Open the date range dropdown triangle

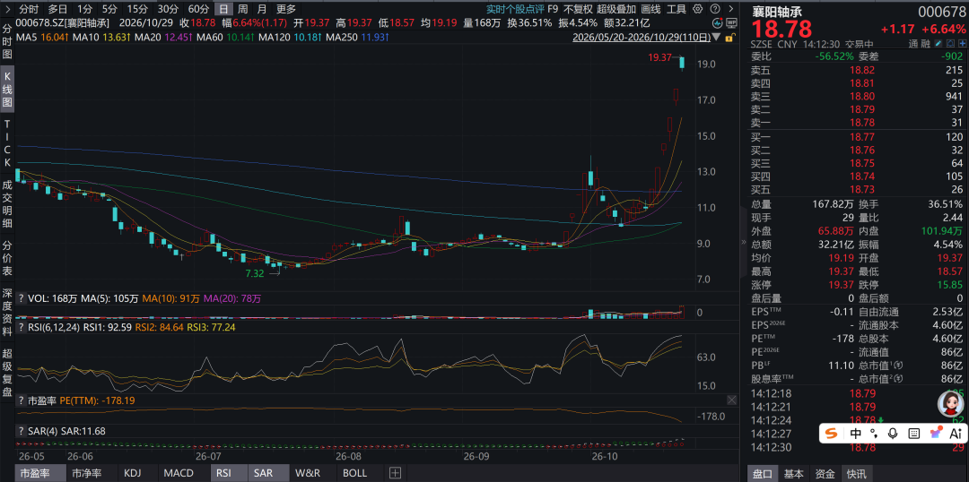coord(716,37)
